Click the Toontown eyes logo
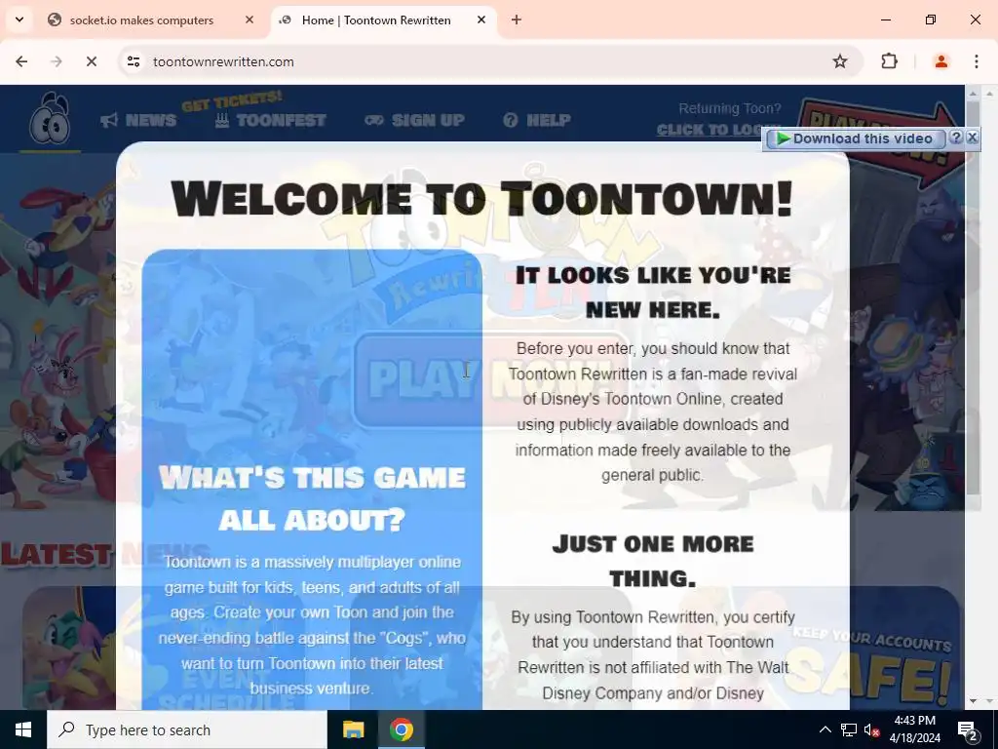 50,118
